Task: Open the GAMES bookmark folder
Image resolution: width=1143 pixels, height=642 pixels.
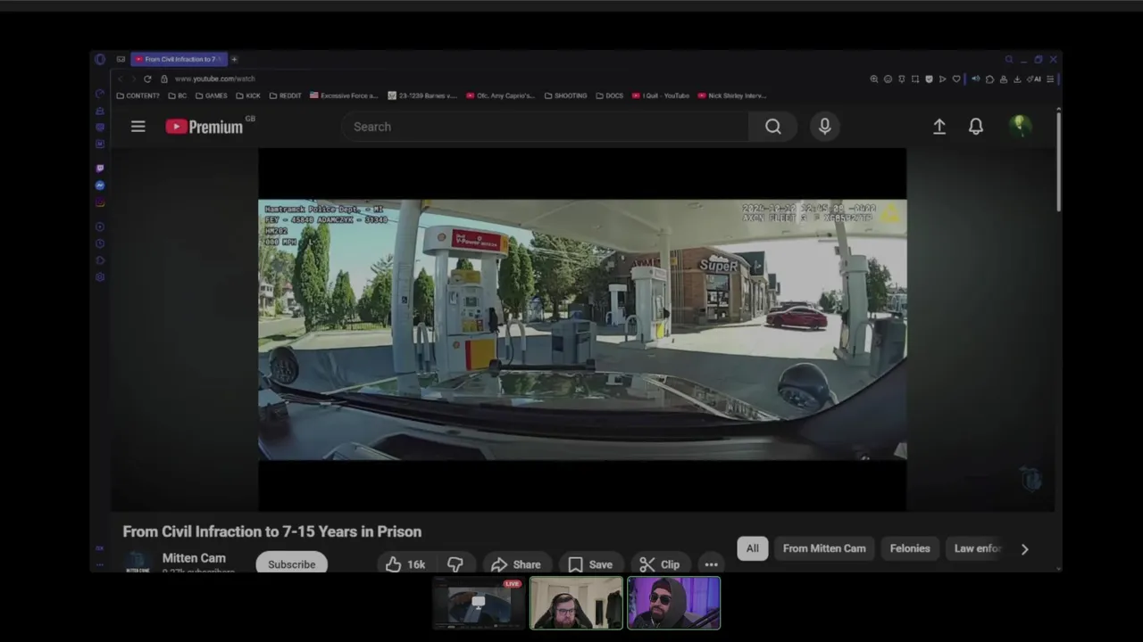Action: pyautogui.click(x=211, y=95)
